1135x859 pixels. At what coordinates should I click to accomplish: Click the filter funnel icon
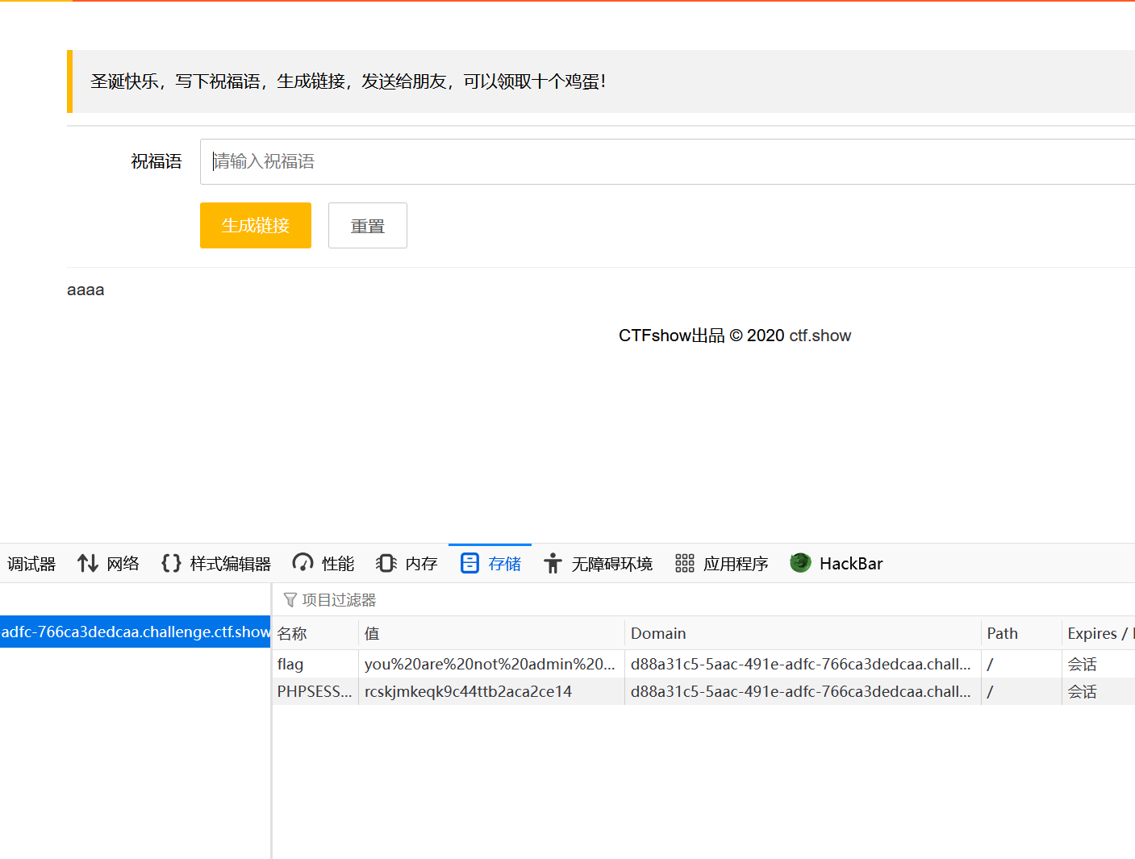(x=290, y=600)
